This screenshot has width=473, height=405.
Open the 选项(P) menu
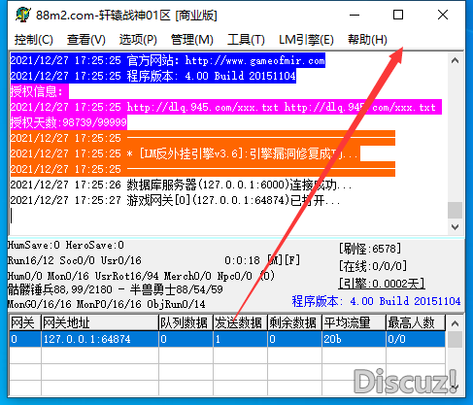[138, 40]
